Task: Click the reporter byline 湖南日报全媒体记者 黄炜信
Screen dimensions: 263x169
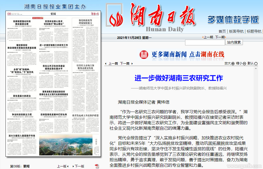Action: [x=144, y=102]
